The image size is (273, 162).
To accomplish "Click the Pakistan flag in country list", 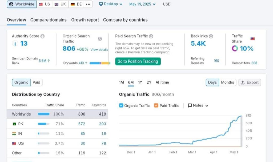I will coord(14,124).
